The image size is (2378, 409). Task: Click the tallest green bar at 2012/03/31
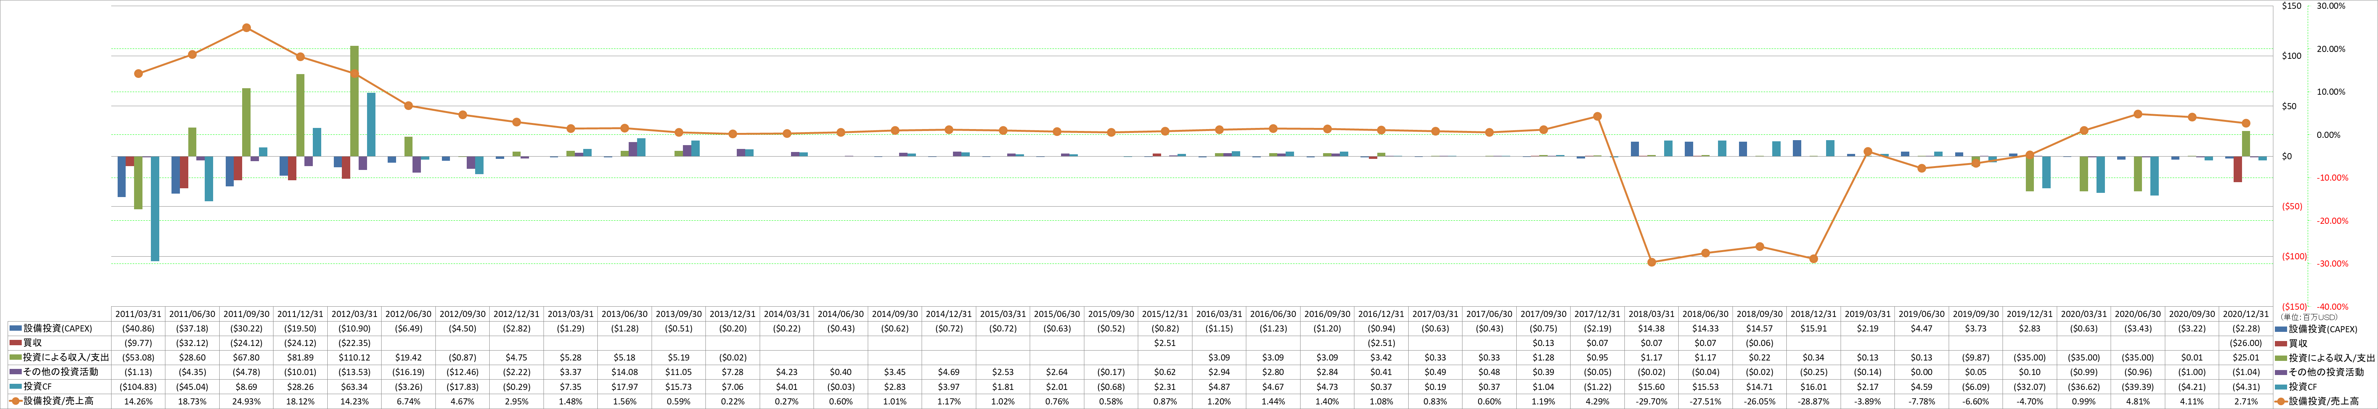[354, 101]
